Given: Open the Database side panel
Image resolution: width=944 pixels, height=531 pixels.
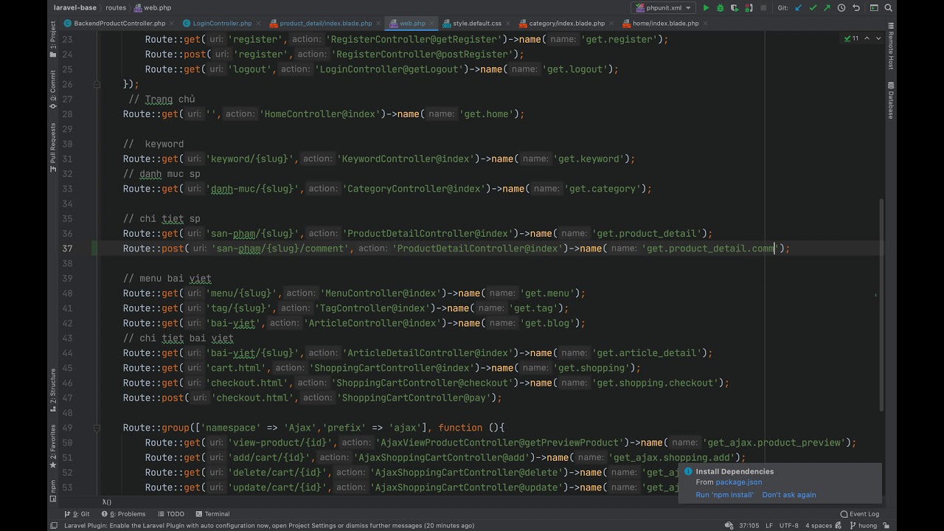Looking at the screenshot, I should click(x=891, y=100).
